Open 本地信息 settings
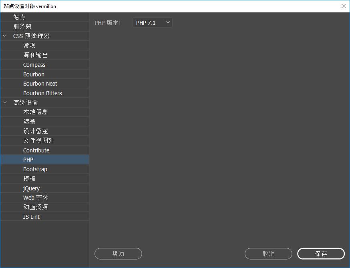 click(44, 112)
